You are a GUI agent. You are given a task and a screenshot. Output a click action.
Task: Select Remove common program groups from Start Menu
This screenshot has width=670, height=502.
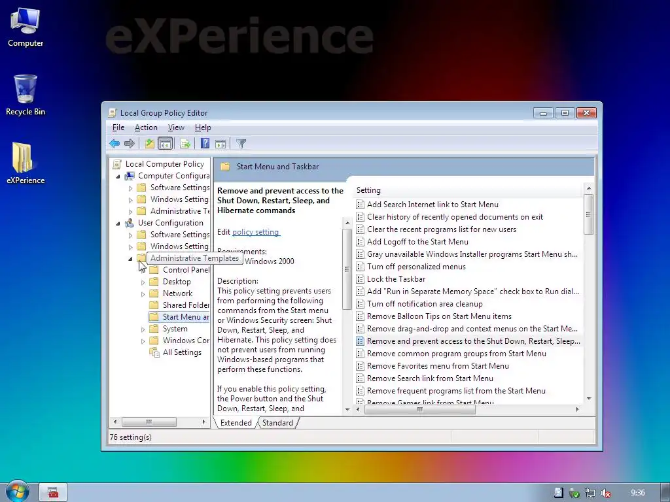click(x=456, y=354)
